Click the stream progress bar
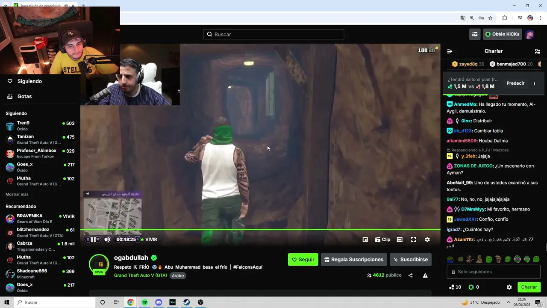Image resolution: width=547 pixels, height=308 pixels. coord(260,230)
